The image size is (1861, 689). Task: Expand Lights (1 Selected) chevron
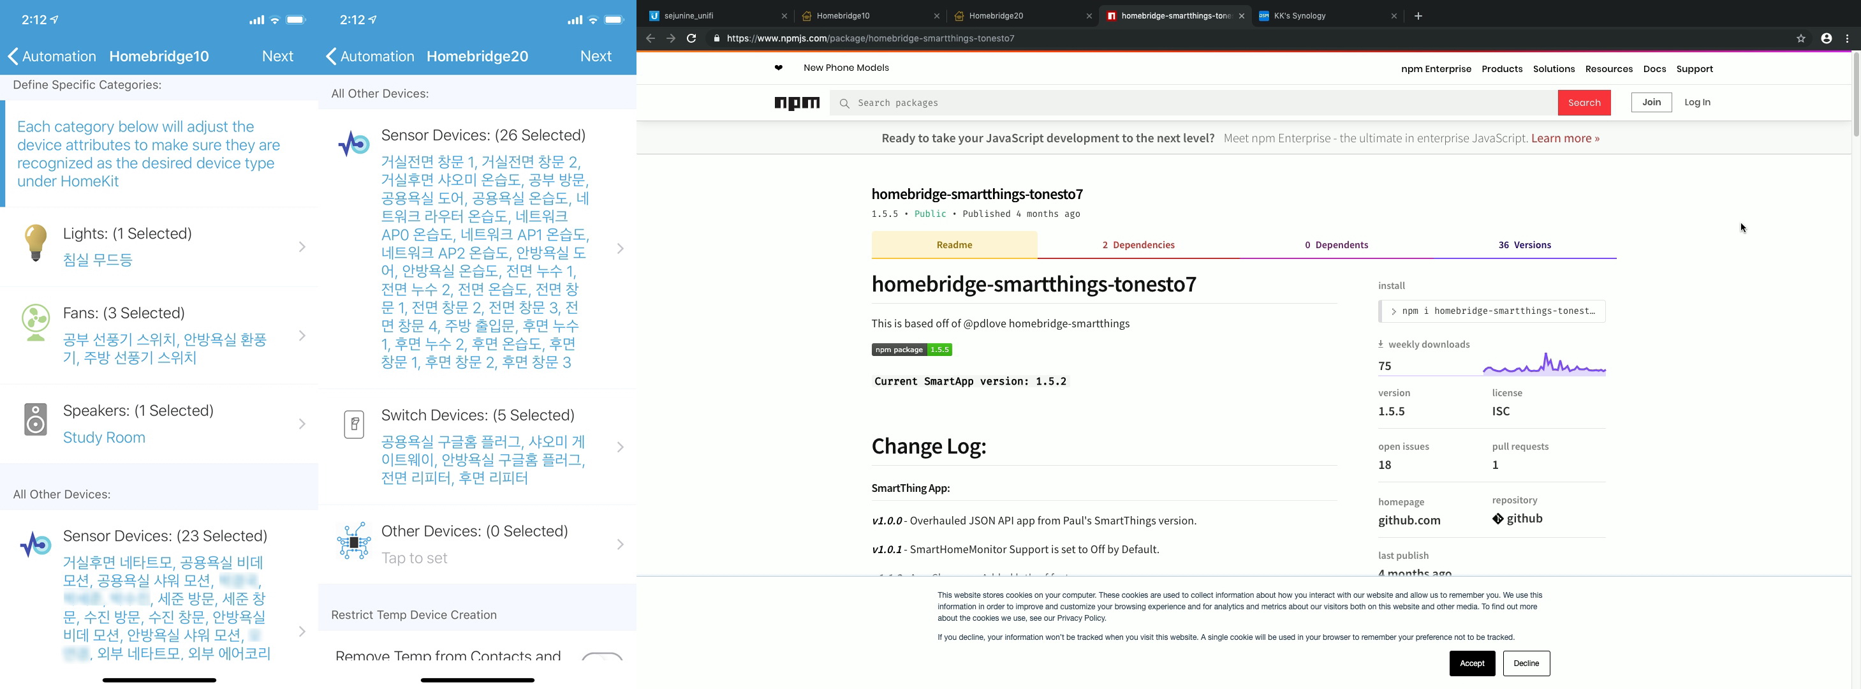pyautogui.click(x=302, y=248)
